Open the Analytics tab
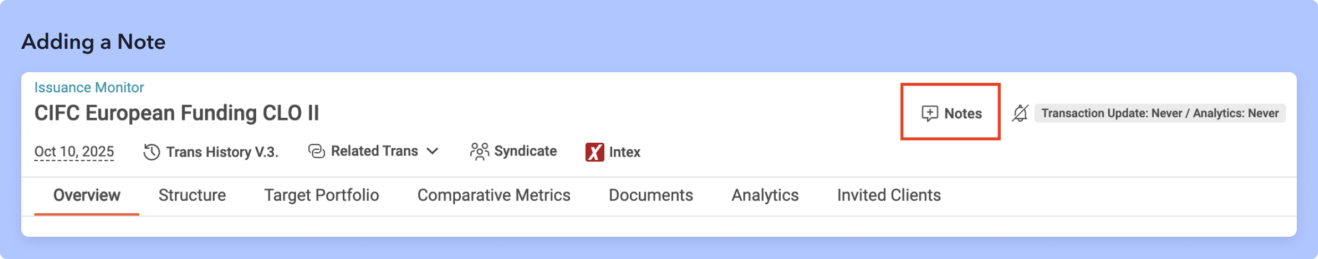The height and width of the screenshot is (259, 1318). tap(765, 195)
